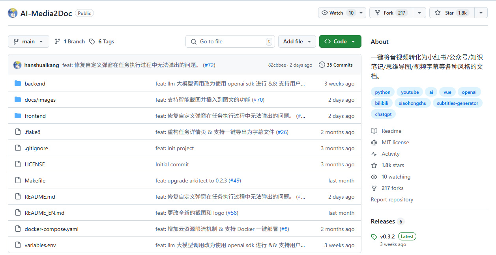Select the vue topic tag

tap(447, 92)
